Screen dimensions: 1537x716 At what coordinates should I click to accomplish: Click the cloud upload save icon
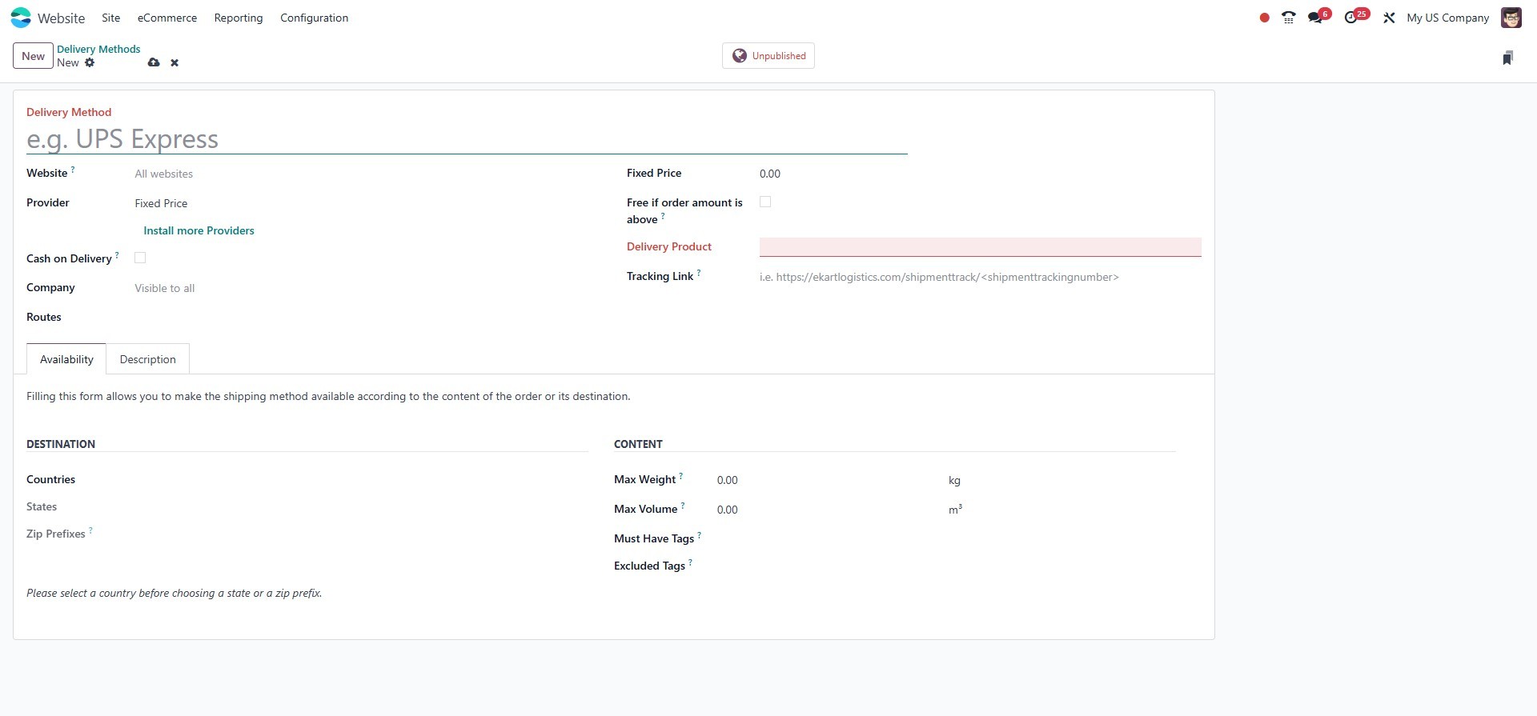(x=154, y=62)
